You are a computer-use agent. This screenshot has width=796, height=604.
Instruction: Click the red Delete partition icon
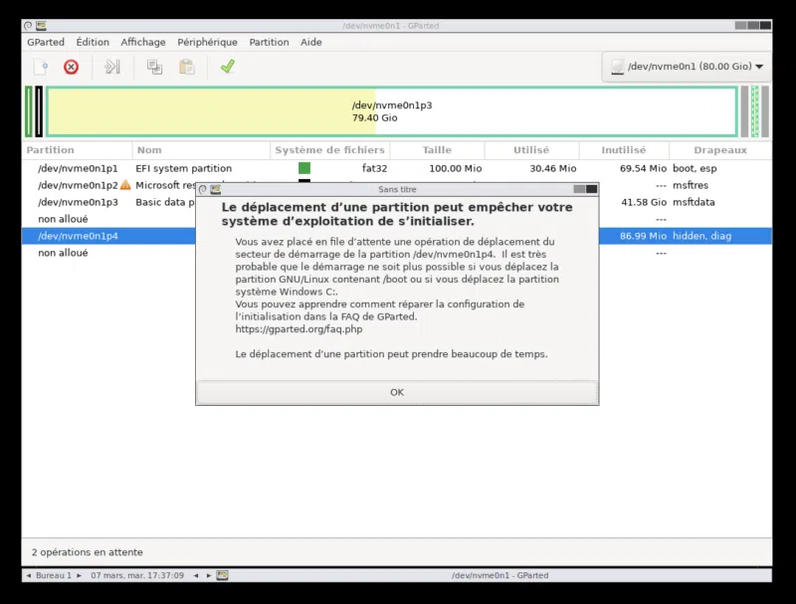(71, 67)
